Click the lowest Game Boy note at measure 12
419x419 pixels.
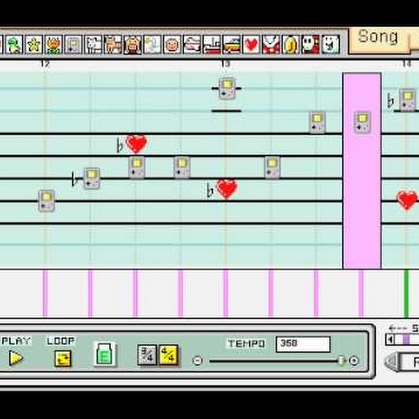point(47,201)
